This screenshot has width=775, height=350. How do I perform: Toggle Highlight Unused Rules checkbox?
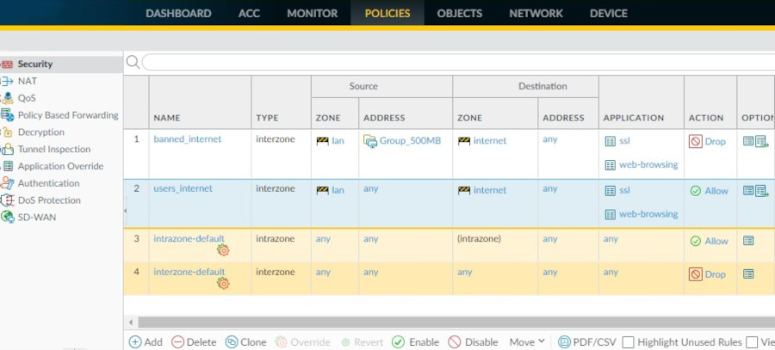point(629,342)
